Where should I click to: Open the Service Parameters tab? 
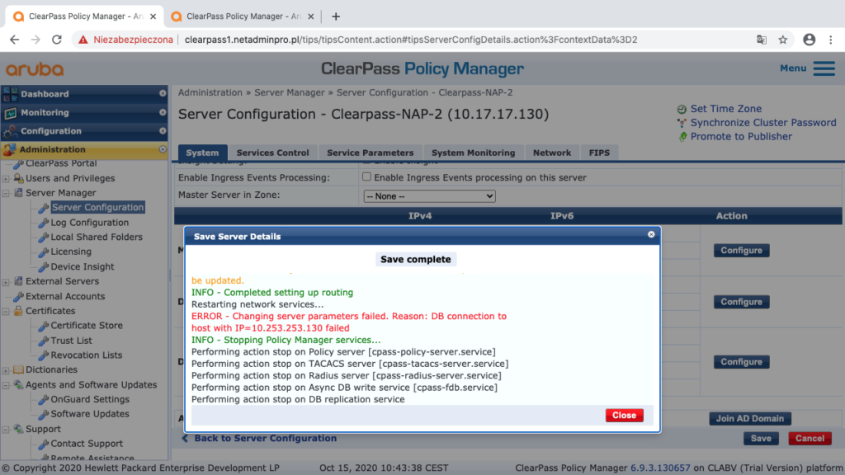(x=371, y=153)
